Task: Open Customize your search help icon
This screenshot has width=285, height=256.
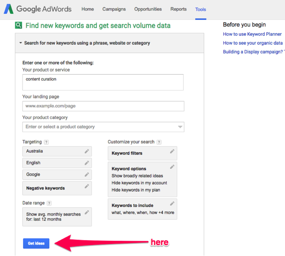Action: click(159, 142)
